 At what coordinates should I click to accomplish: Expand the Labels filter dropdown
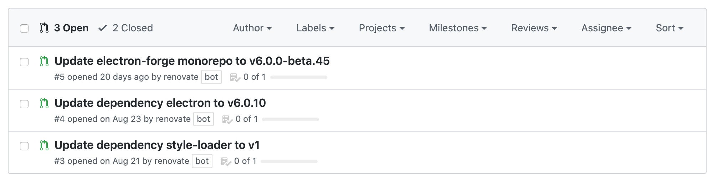pyautogui.click(x=316, y=28)
